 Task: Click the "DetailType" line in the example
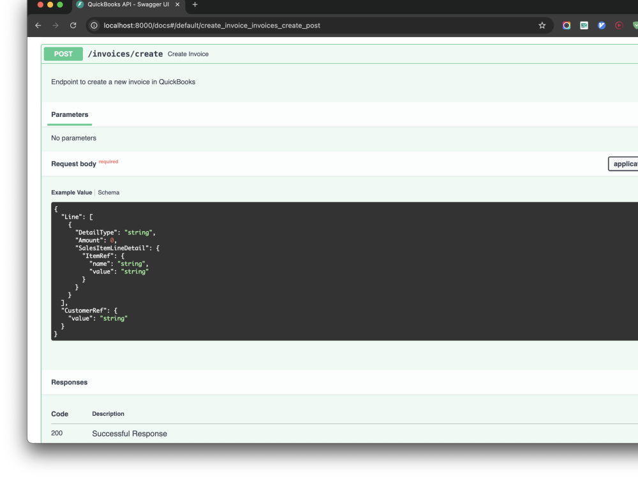point(115,232)
